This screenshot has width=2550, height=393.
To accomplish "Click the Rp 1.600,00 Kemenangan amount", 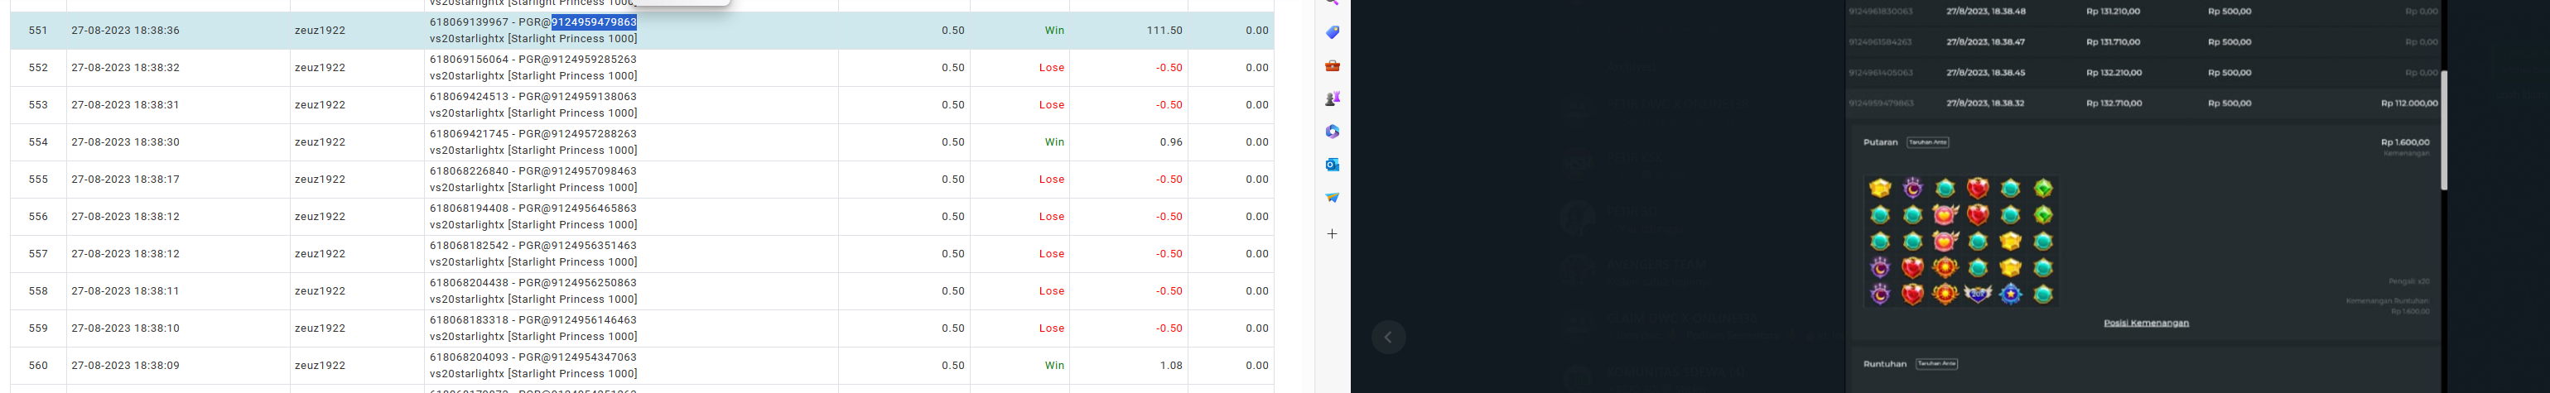I will 2405,142.
